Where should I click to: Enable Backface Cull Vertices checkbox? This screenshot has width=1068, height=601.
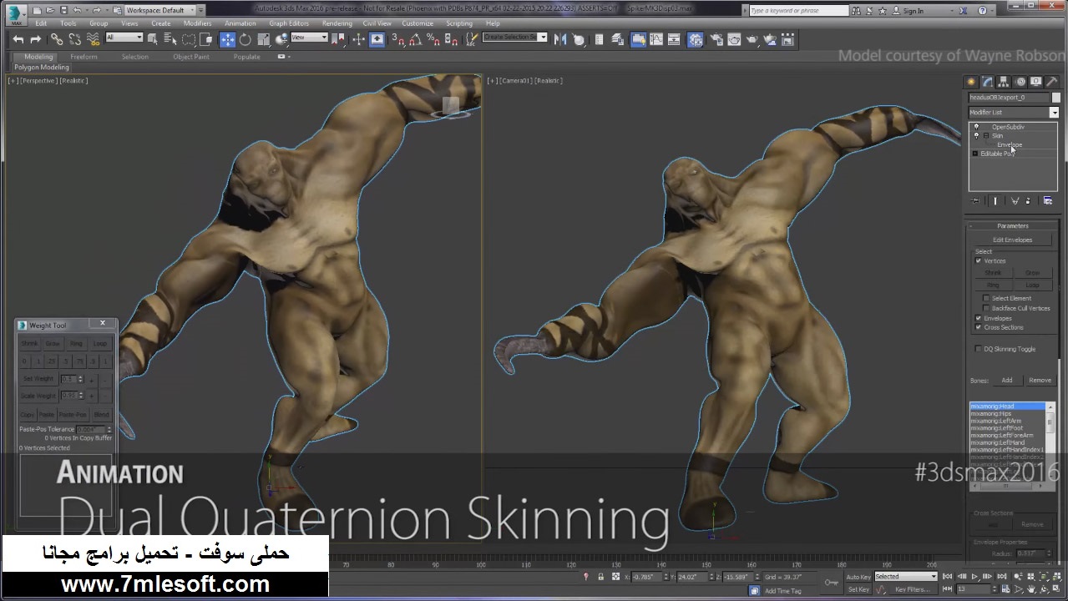tap(986, 308)
